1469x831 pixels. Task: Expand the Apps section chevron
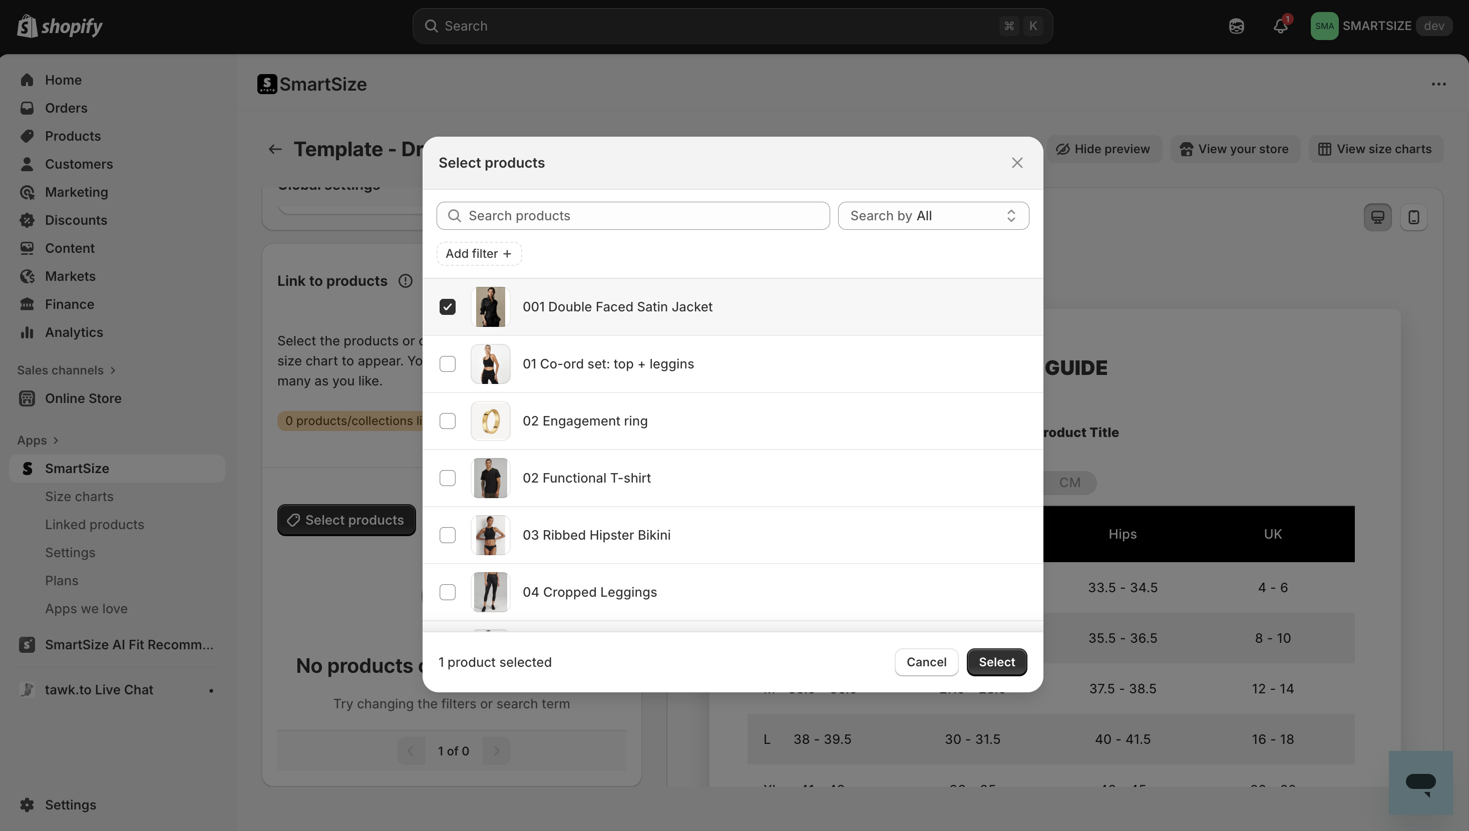tap(56, 441)
